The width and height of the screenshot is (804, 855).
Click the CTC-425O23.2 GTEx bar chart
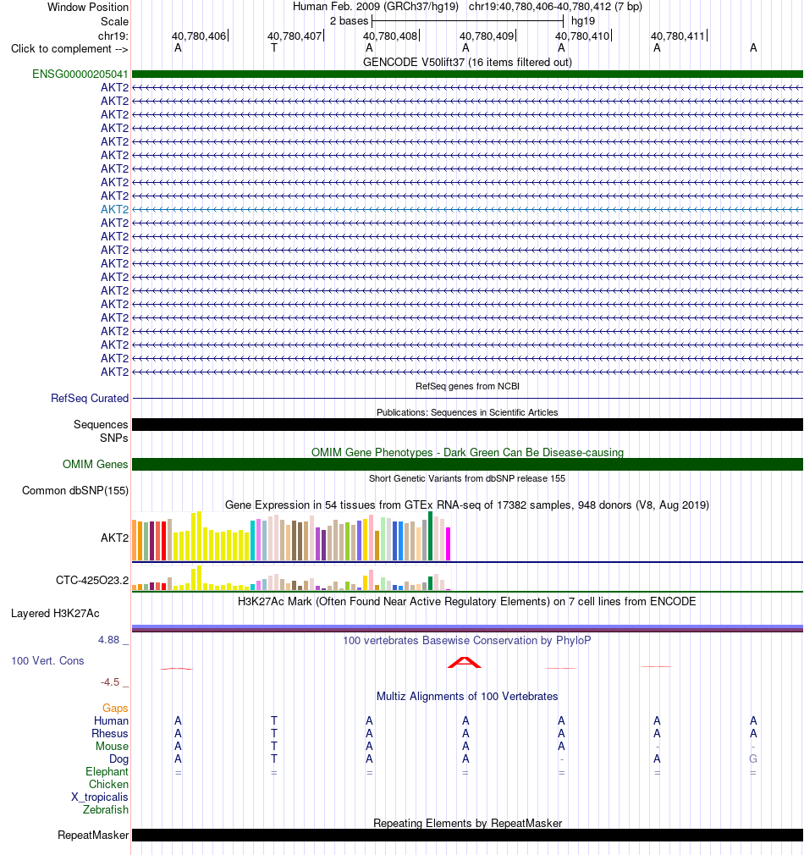[292, 578]
